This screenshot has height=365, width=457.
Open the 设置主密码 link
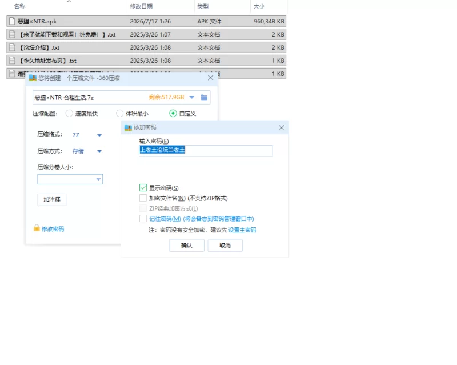point(242,230)
